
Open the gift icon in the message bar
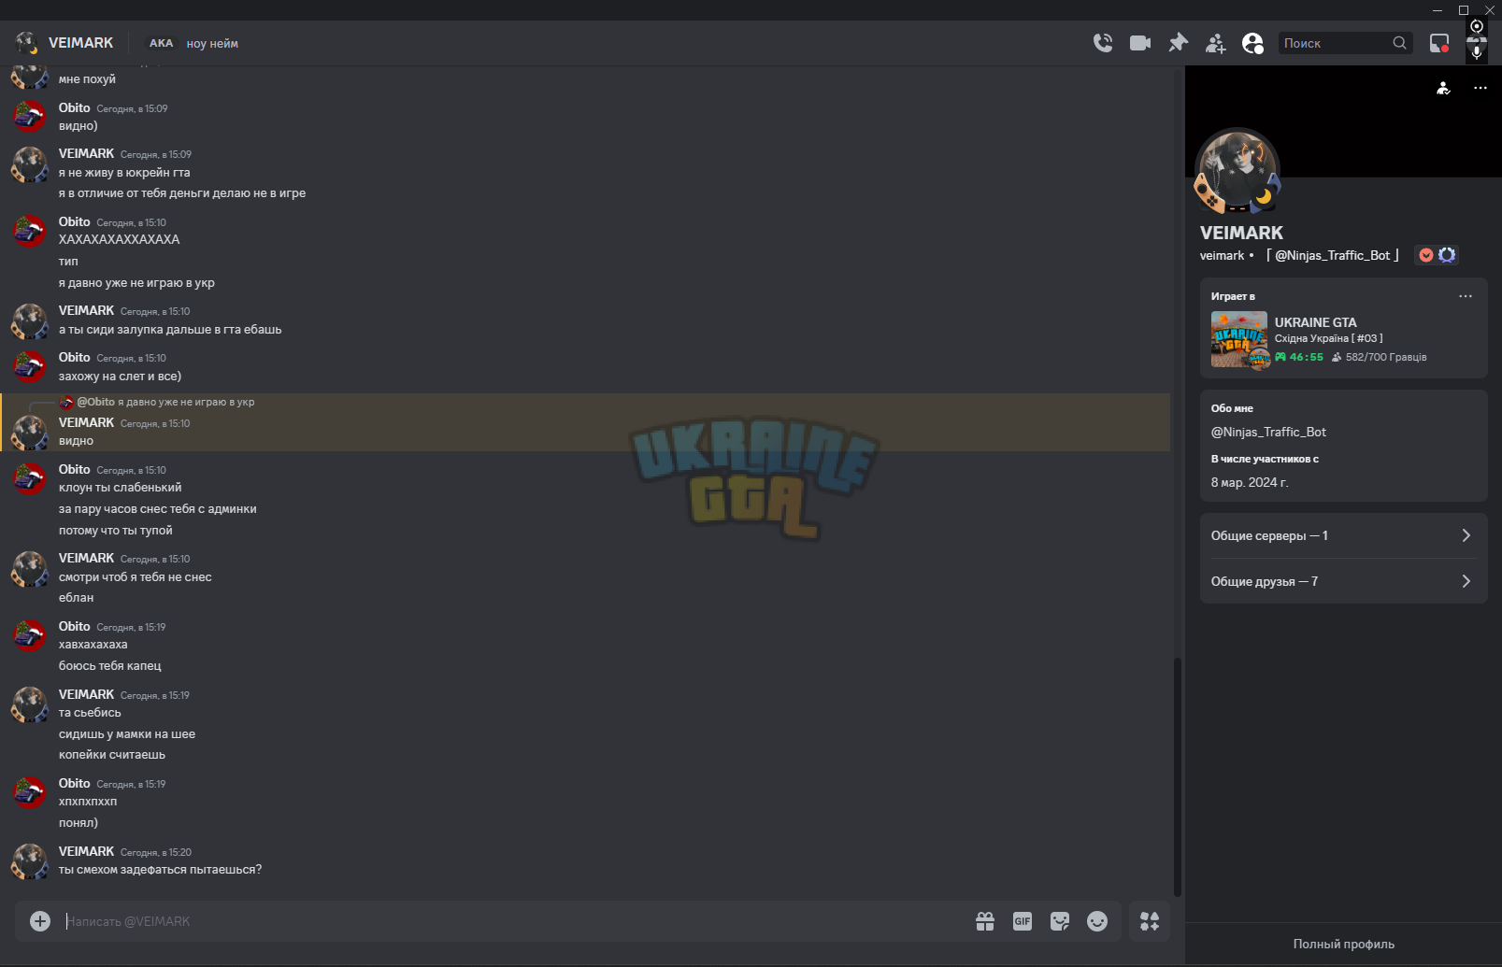(985, 921)
